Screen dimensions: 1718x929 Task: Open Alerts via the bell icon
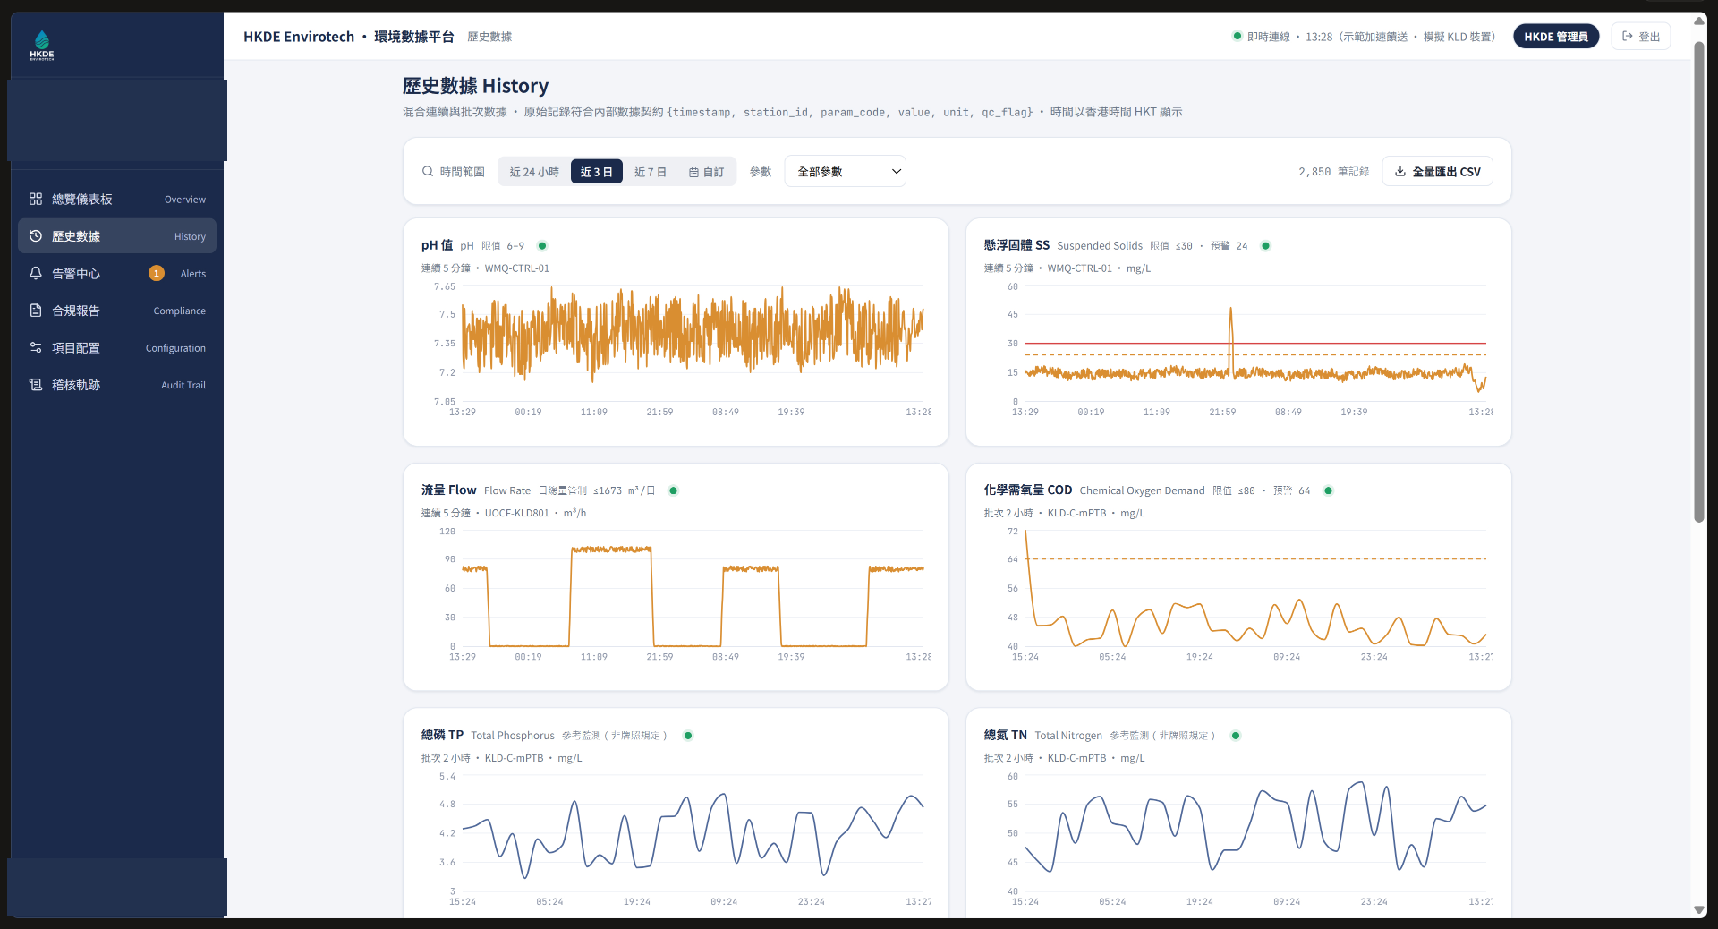click(36, 273)
